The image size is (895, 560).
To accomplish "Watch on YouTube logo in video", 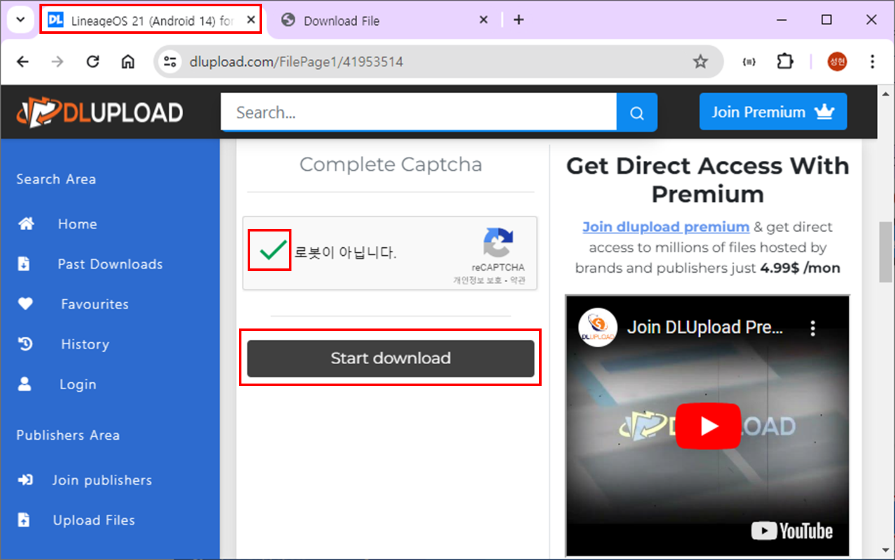I will pos(792,531).
